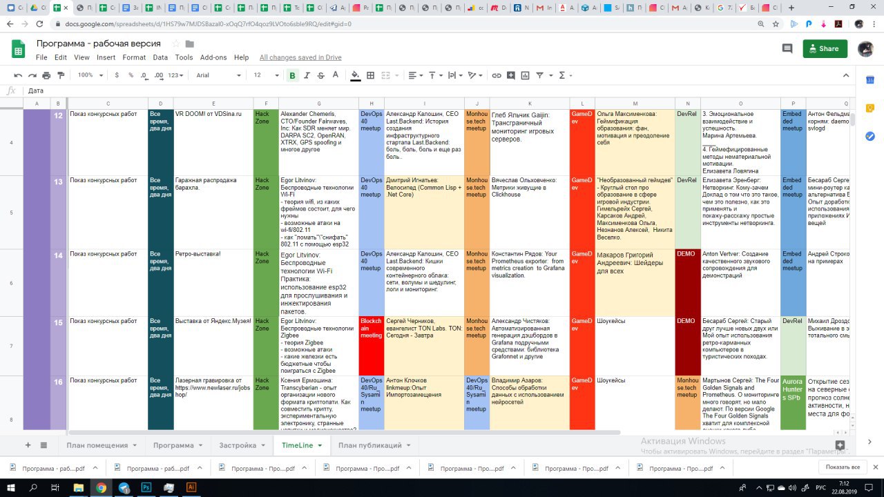
Task: Open the Format menu
Action: point(134,58)
